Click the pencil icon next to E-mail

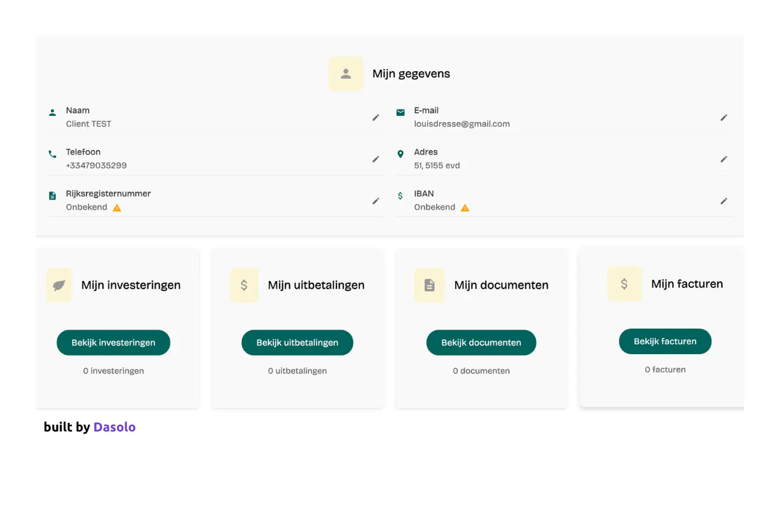[x=724, y=118]
